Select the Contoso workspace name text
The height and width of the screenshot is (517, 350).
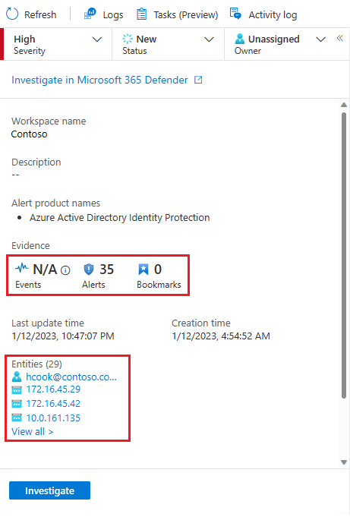30,134
